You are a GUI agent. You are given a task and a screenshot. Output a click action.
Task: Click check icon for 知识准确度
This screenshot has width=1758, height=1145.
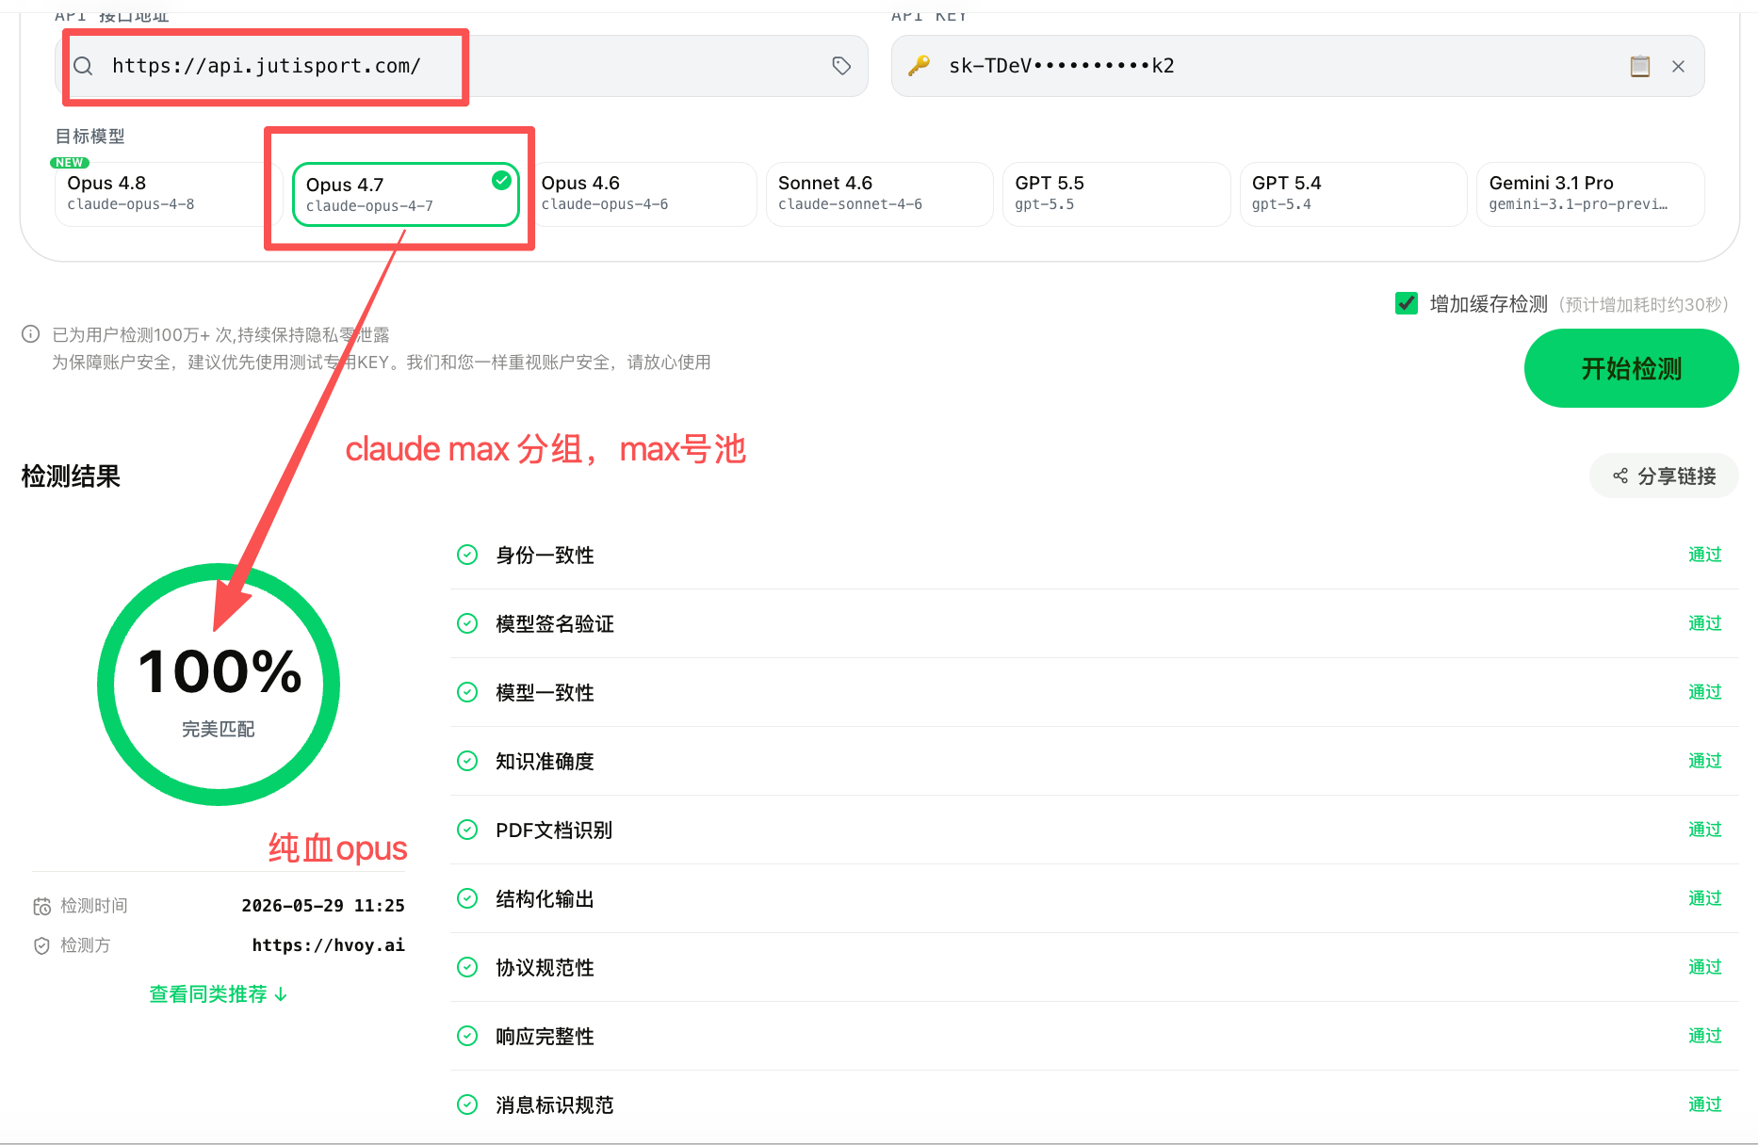[x=467, y=761]
